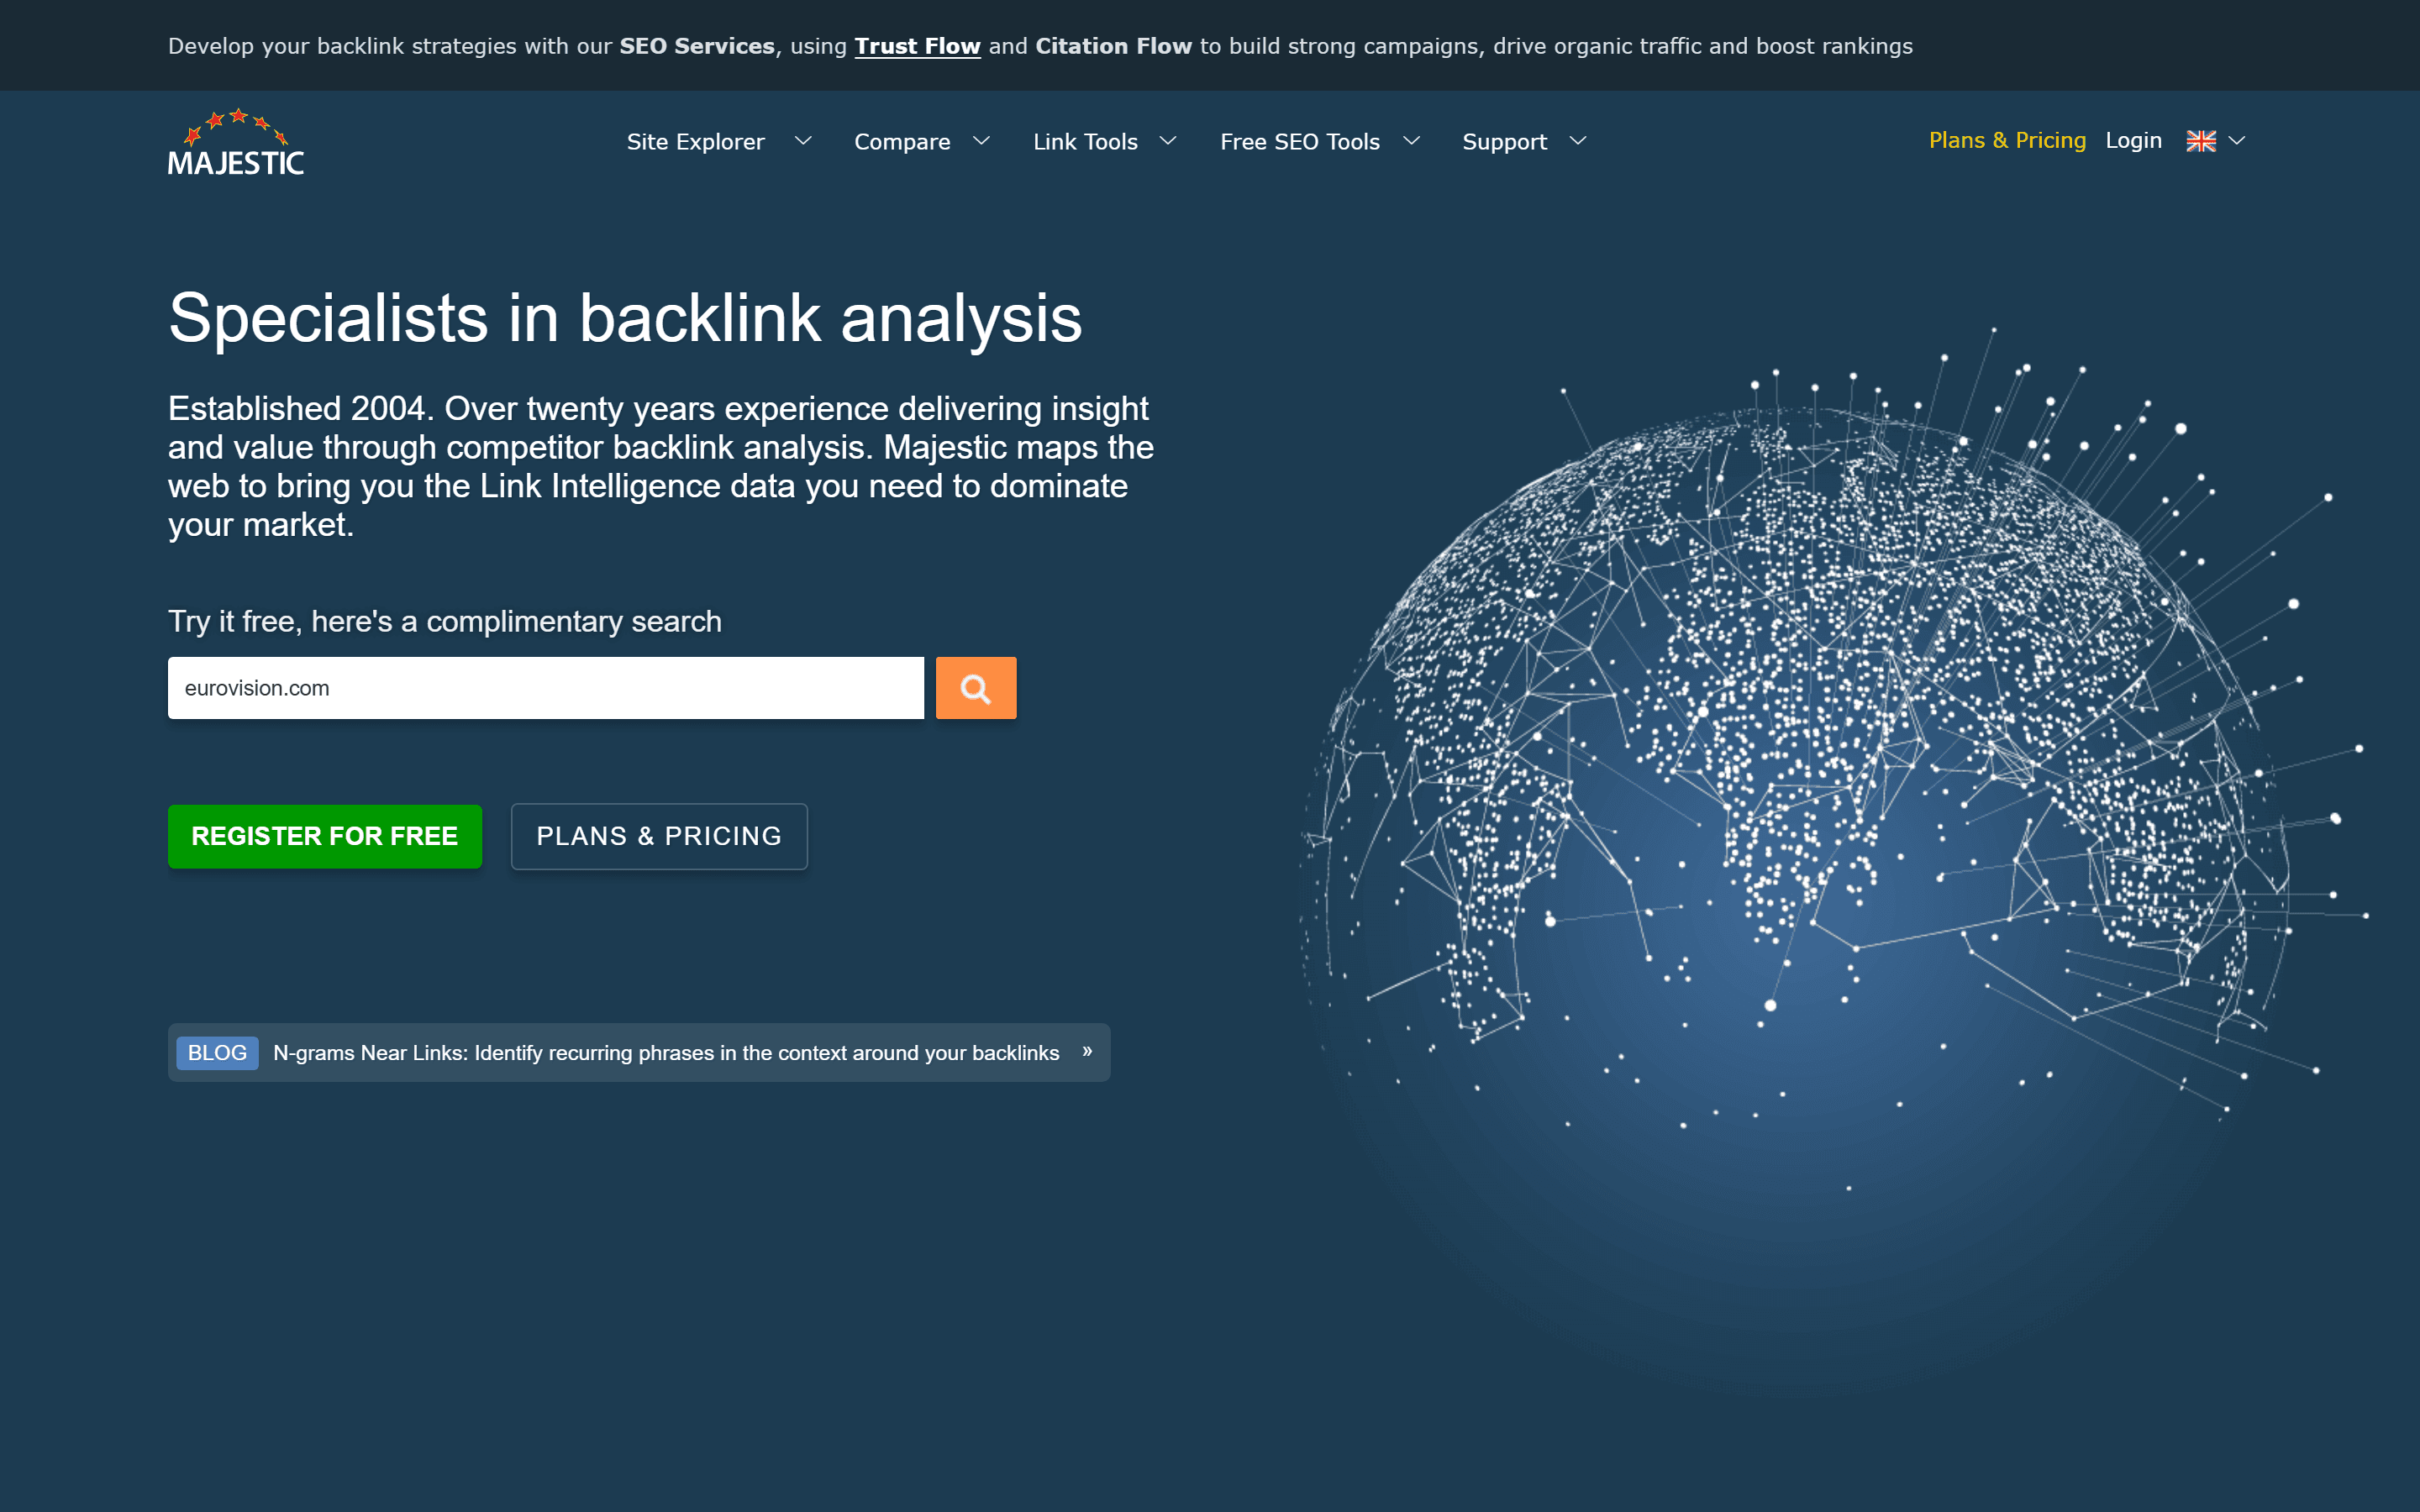The image size is (2420, 1512).
Task: Expand the Compare menu chevron
Action: tap(982, 141)
